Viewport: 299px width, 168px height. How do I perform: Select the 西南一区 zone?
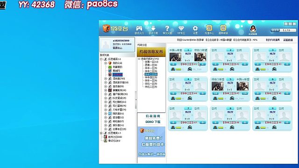click(x=151, y=65)
